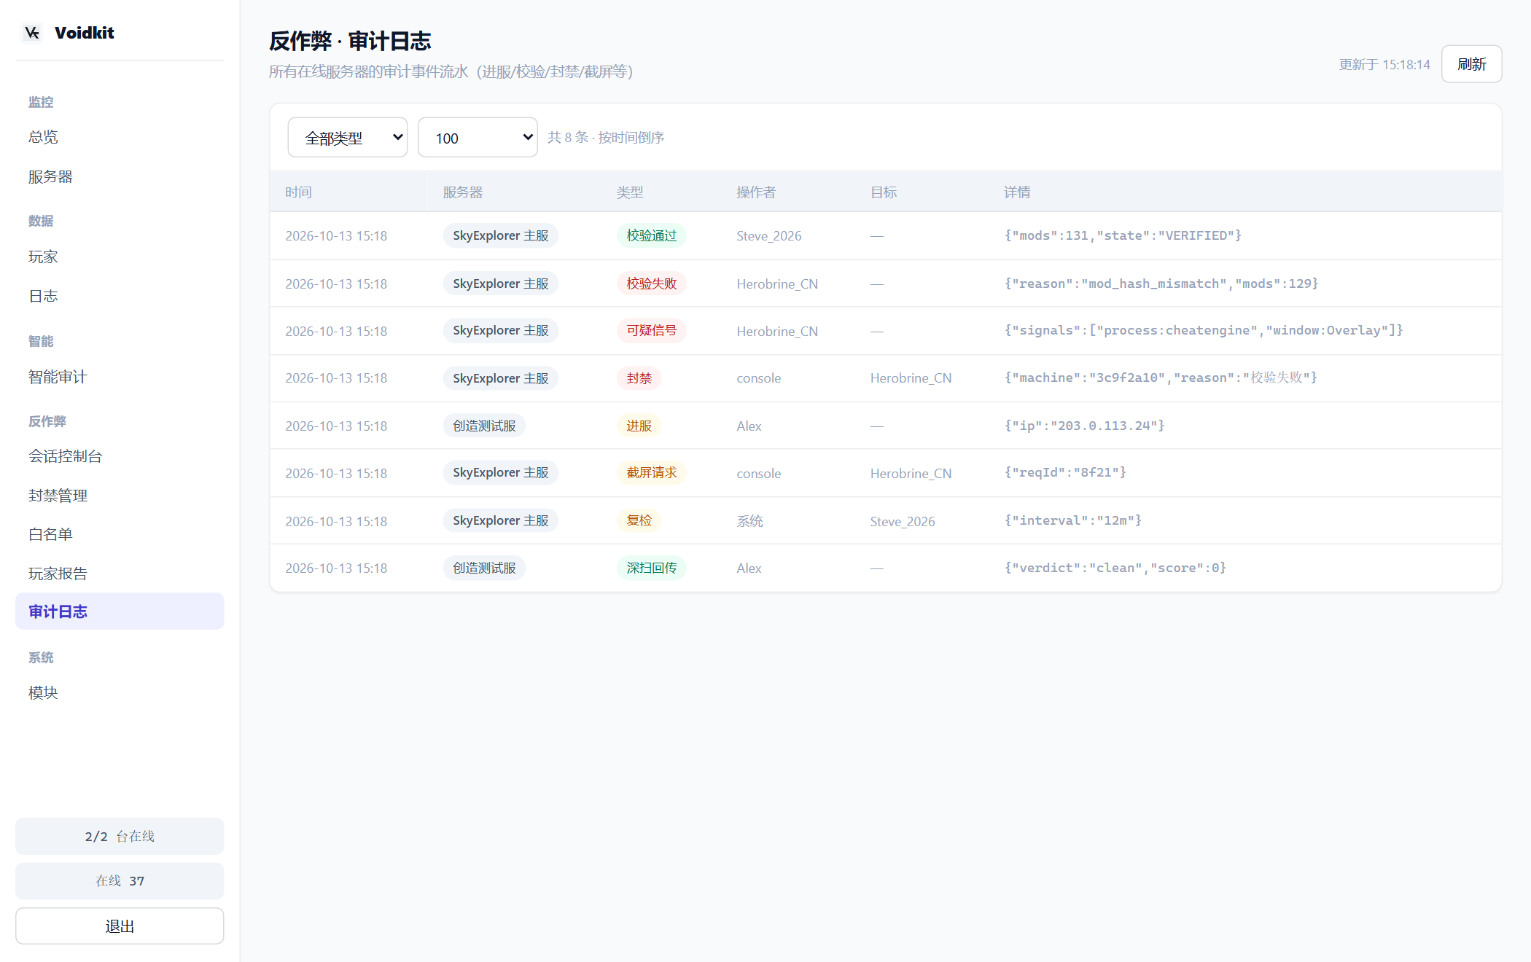Click the 可疑信号 type tag
This screenshot has width=1531, height=962.
click(652, 330)
